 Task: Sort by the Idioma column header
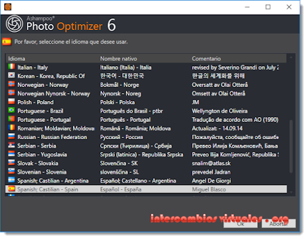click(17, 59)
